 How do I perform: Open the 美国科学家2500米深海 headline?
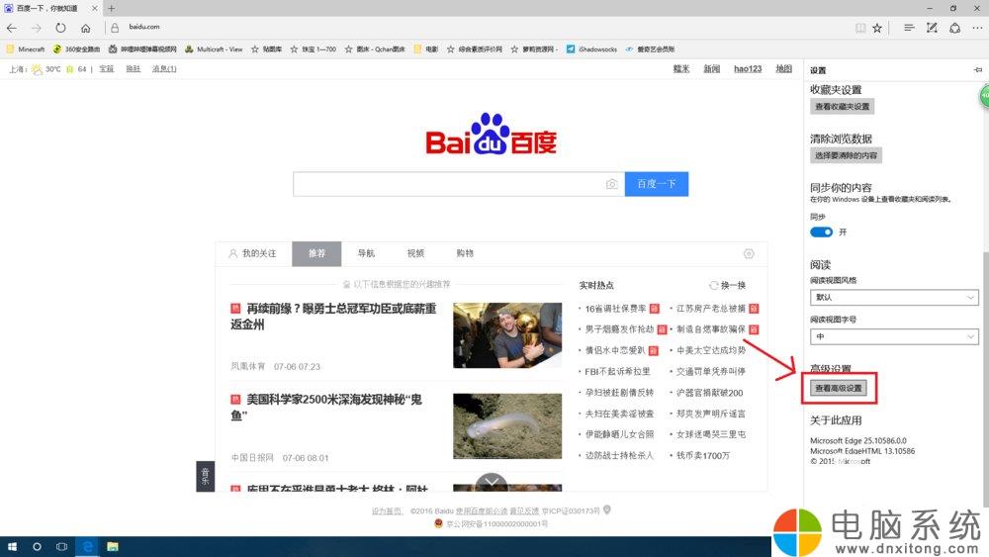pyautogui.click(x=326, y=408)
